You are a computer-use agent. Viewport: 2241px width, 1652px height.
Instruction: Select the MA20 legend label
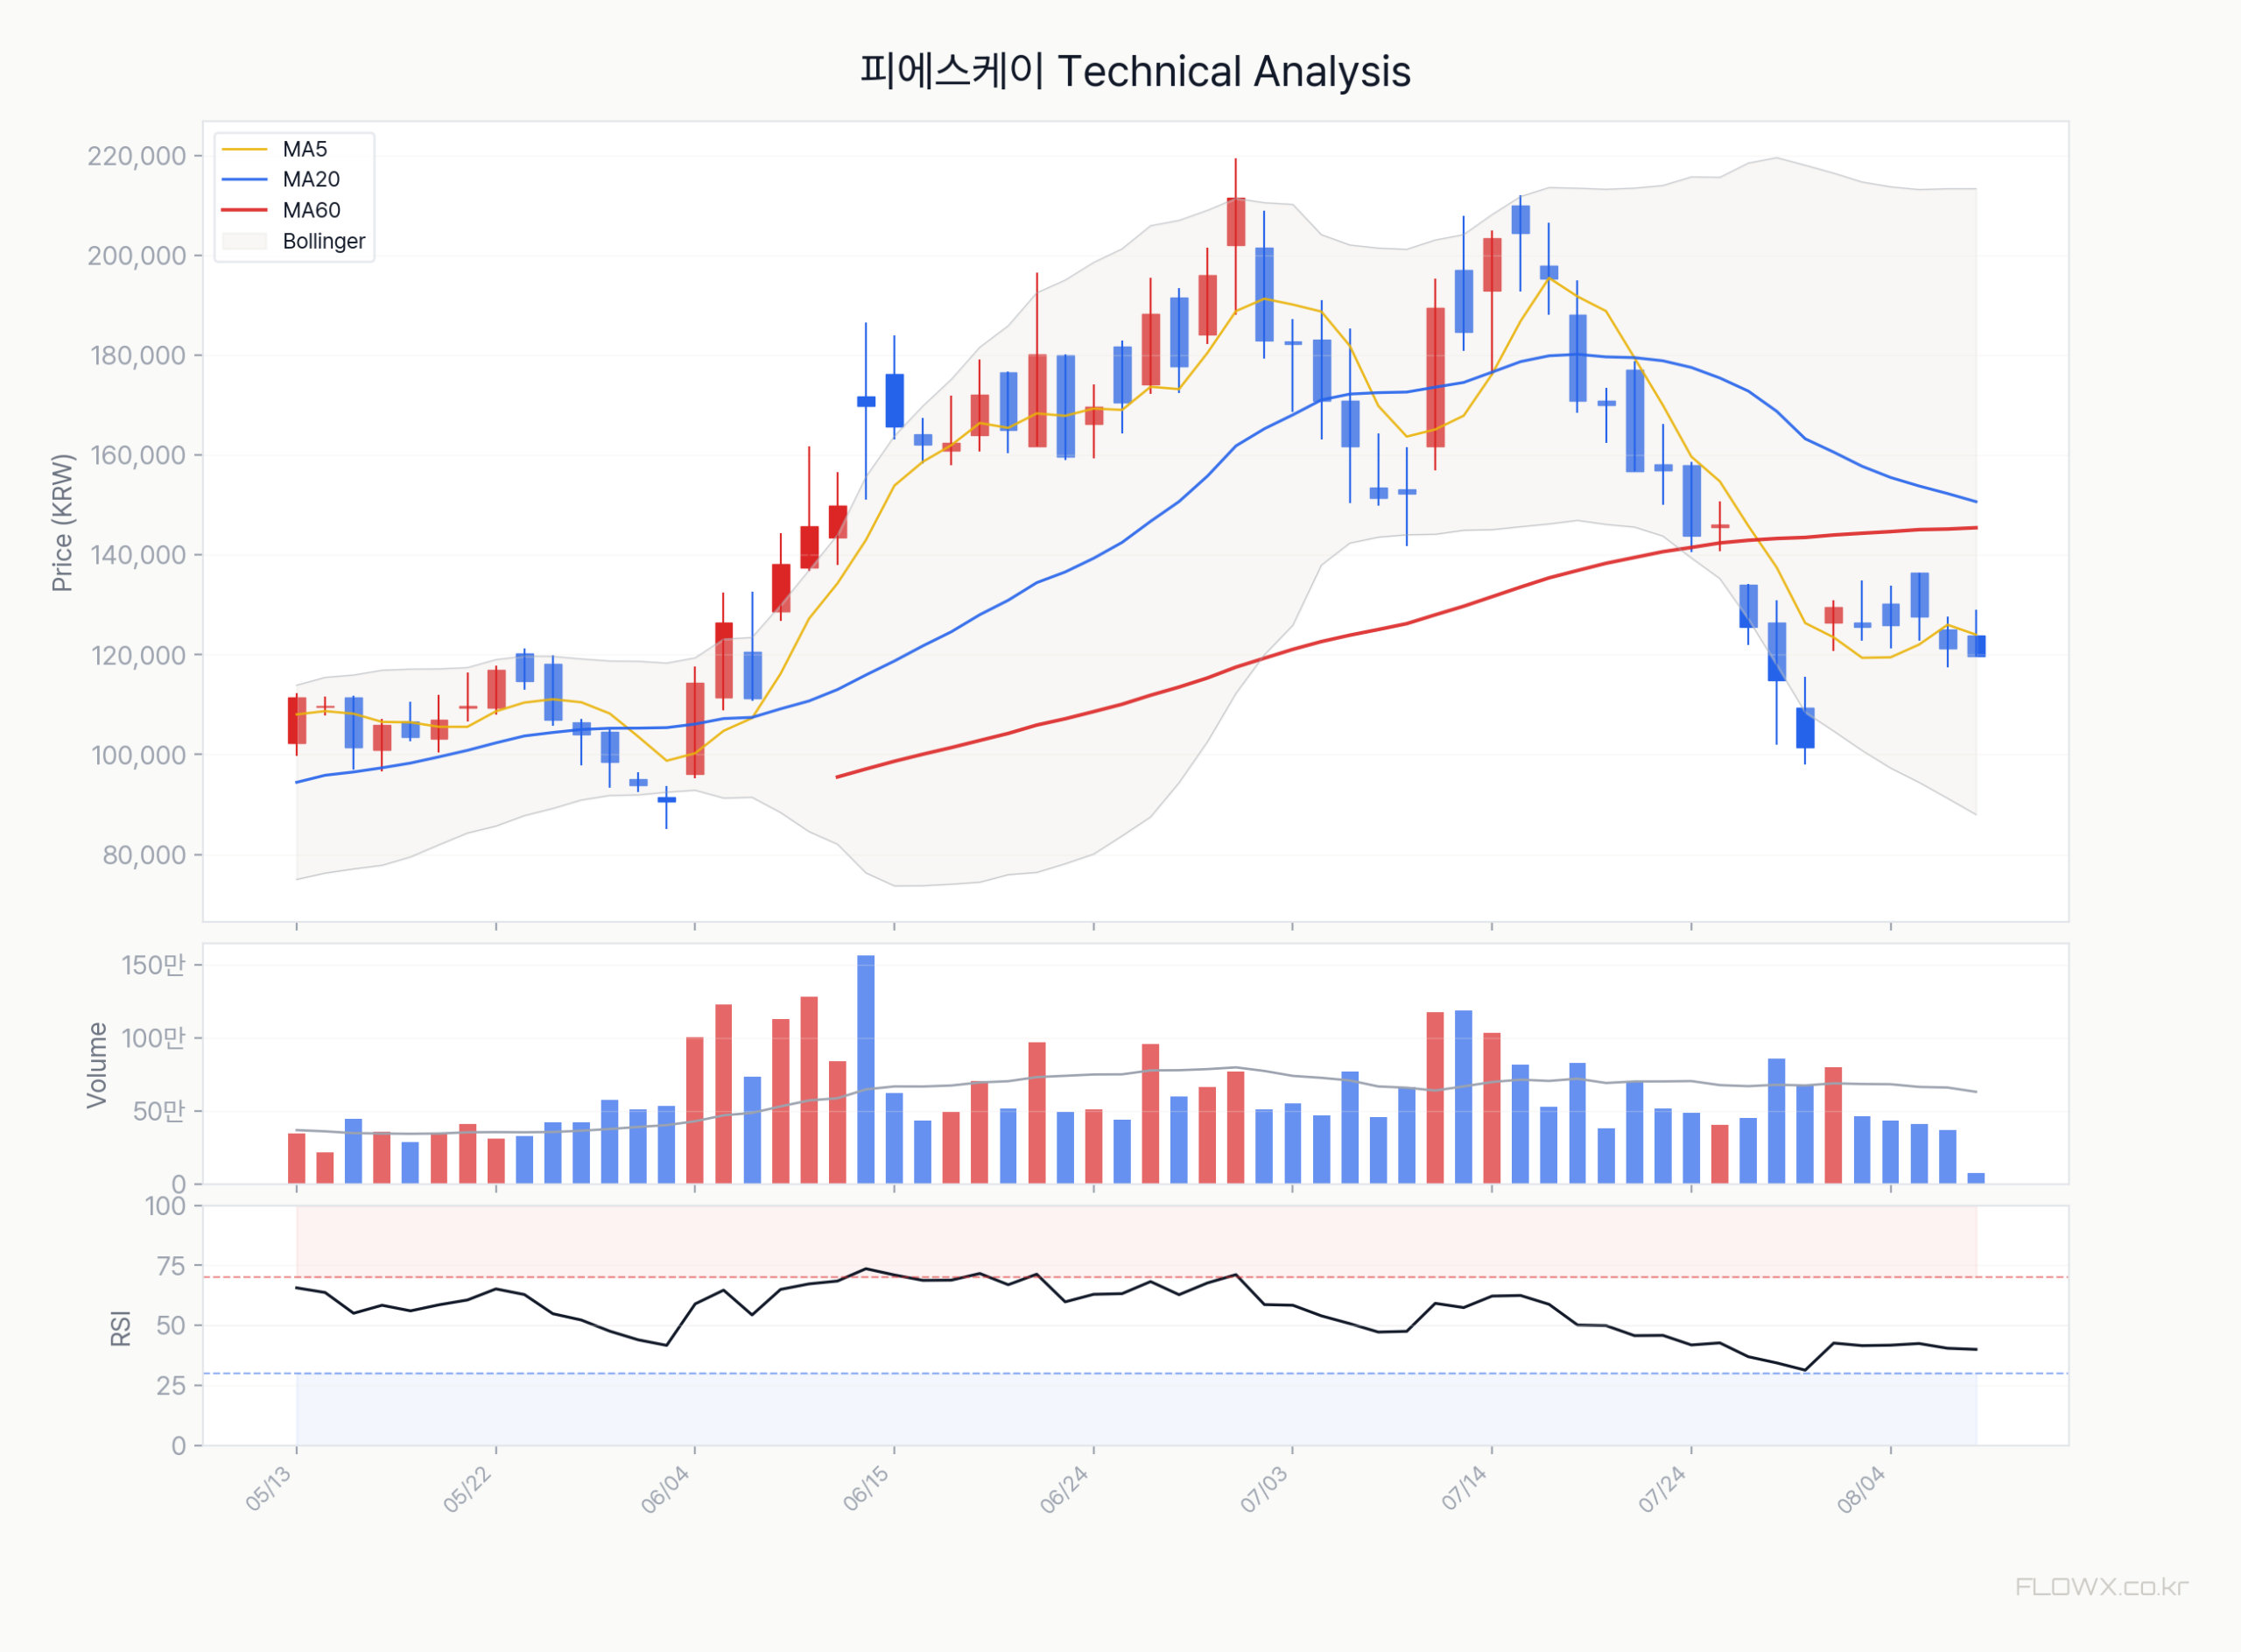[311, 179]
